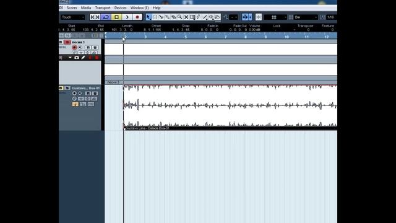Open the Media menu
This screenshot has width=396, height=223.
click(86, 8)
